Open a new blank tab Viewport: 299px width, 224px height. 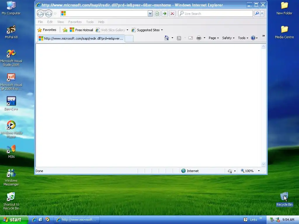(129, 39)
